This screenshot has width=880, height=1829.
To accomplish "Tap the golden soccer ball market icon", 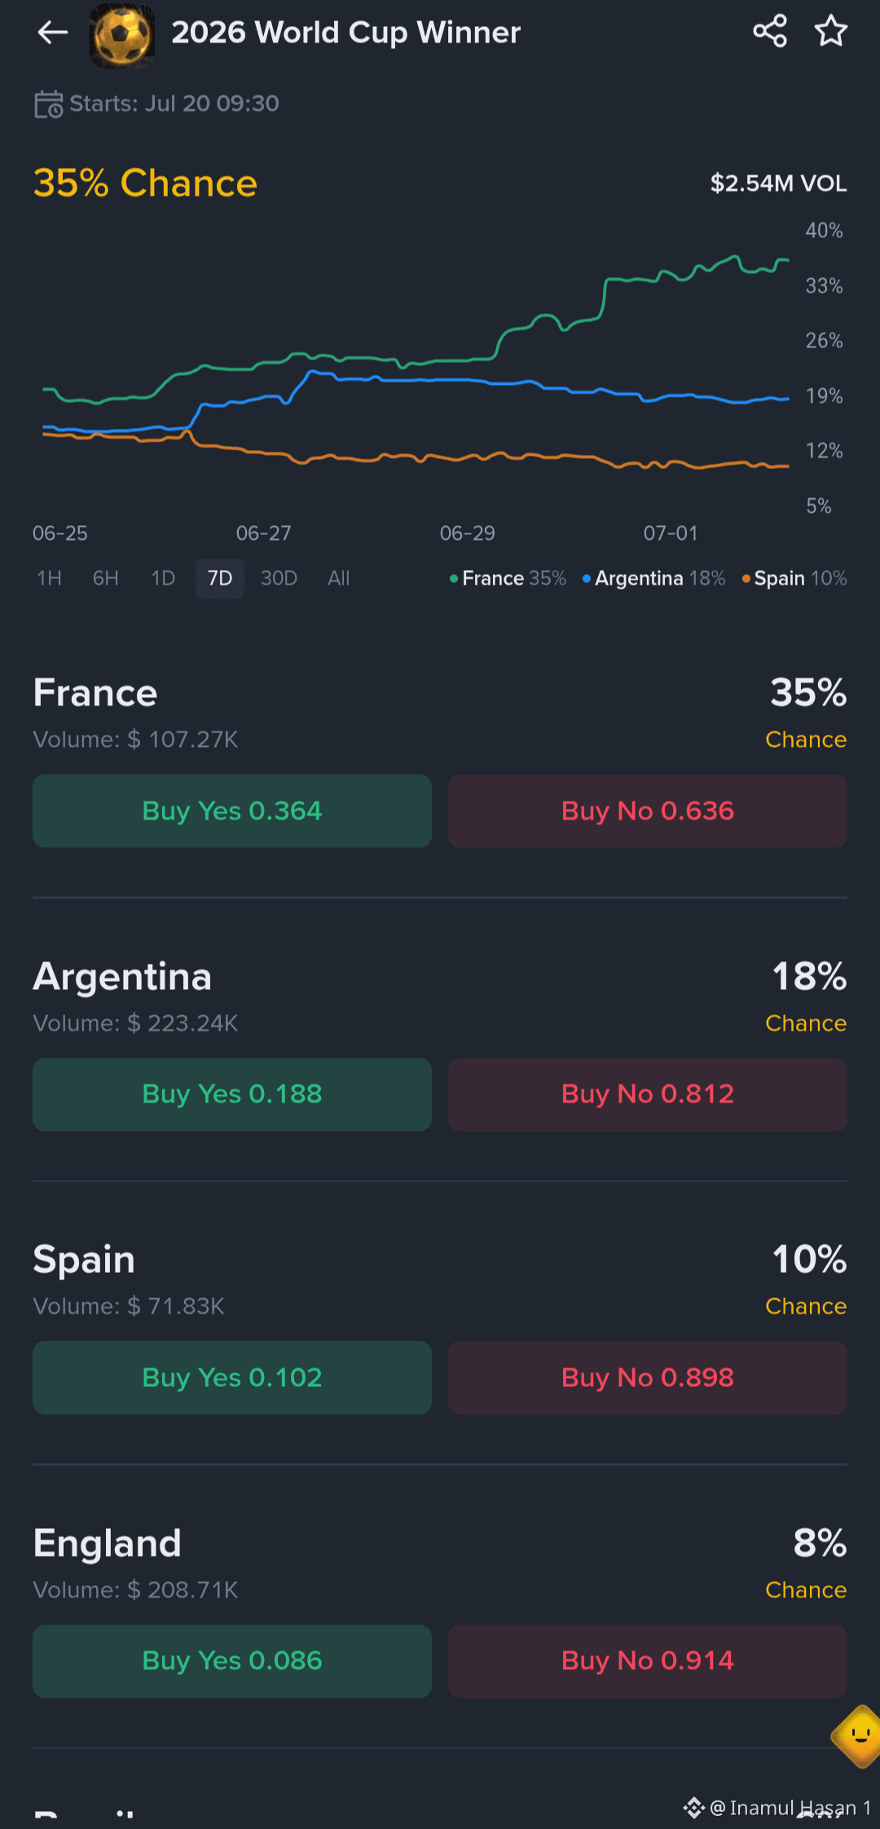I will click(x=122, y=35).
